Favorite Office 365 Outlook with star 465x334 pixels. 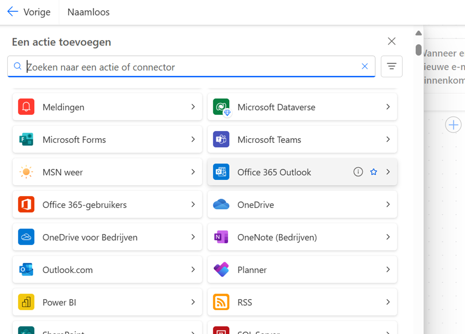374,172
